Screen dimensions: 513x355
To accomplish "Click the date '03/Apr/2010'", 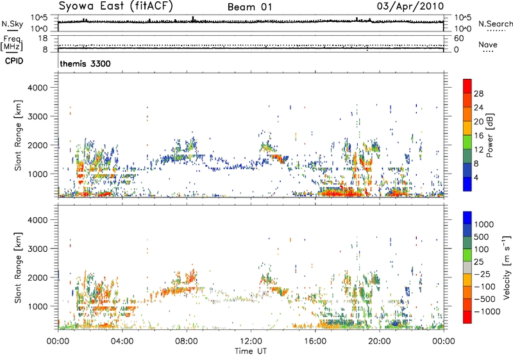I will click(x=410, y=6).
